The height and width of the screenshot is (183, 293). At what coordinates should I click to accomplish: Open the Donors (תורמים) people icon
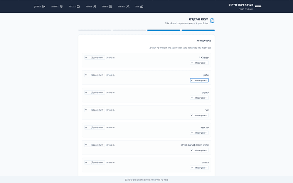128,7
